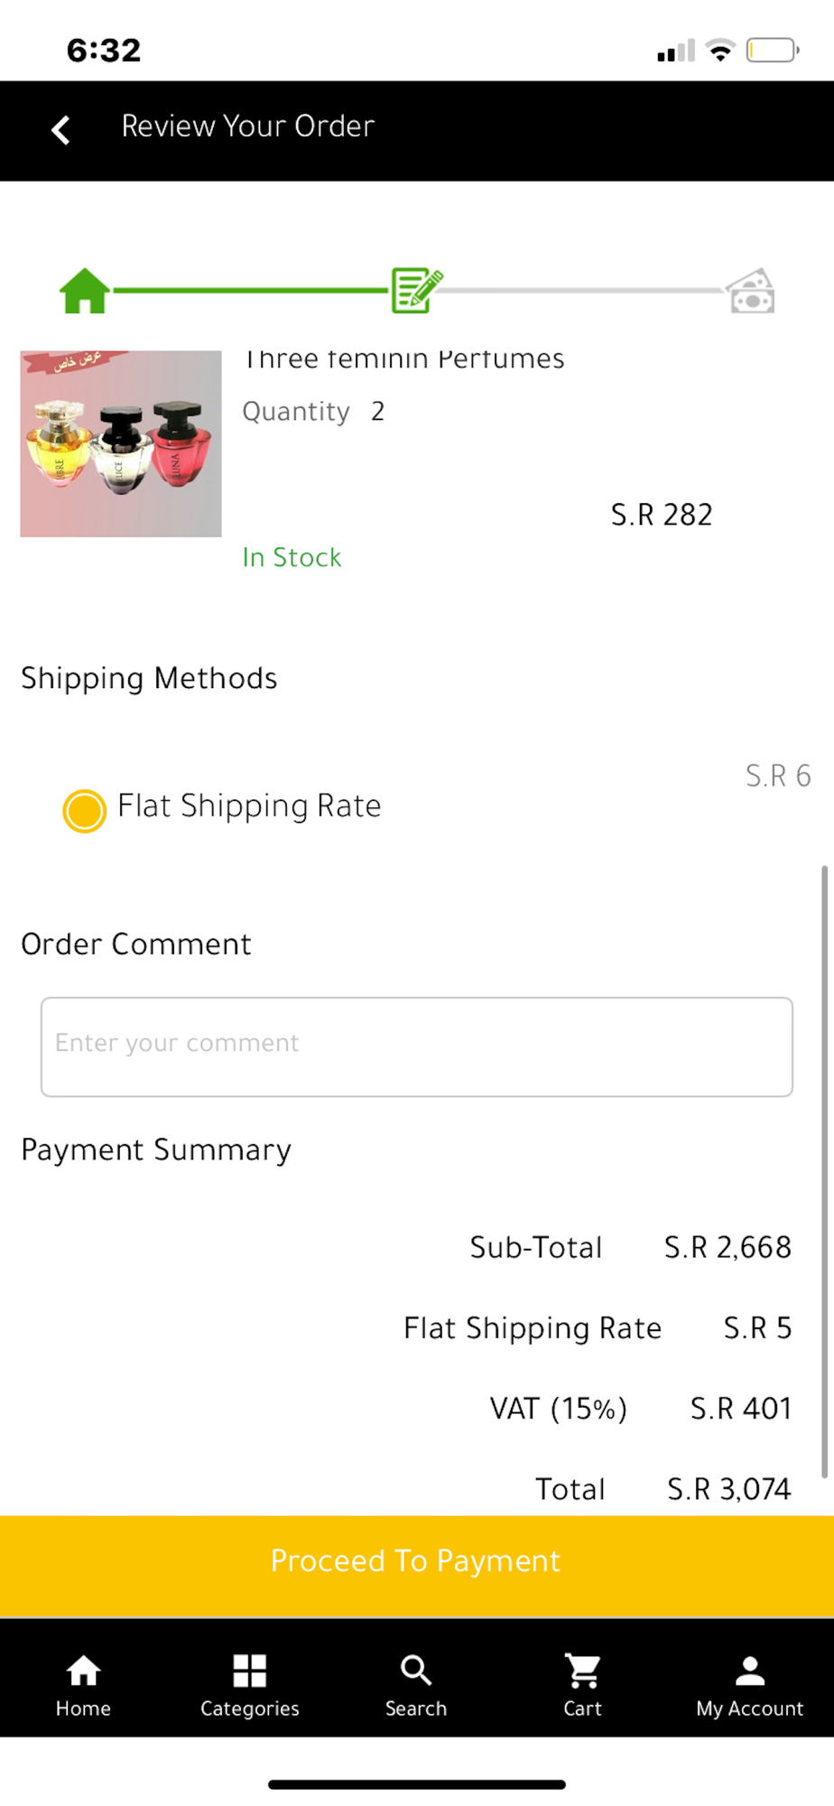
Task: Tap the order review step icon
Action: [x=416, y=290]
